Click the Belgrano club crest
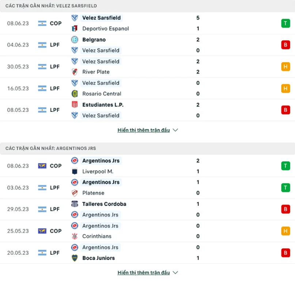The image size is (295, 284). tap(75, 39)
